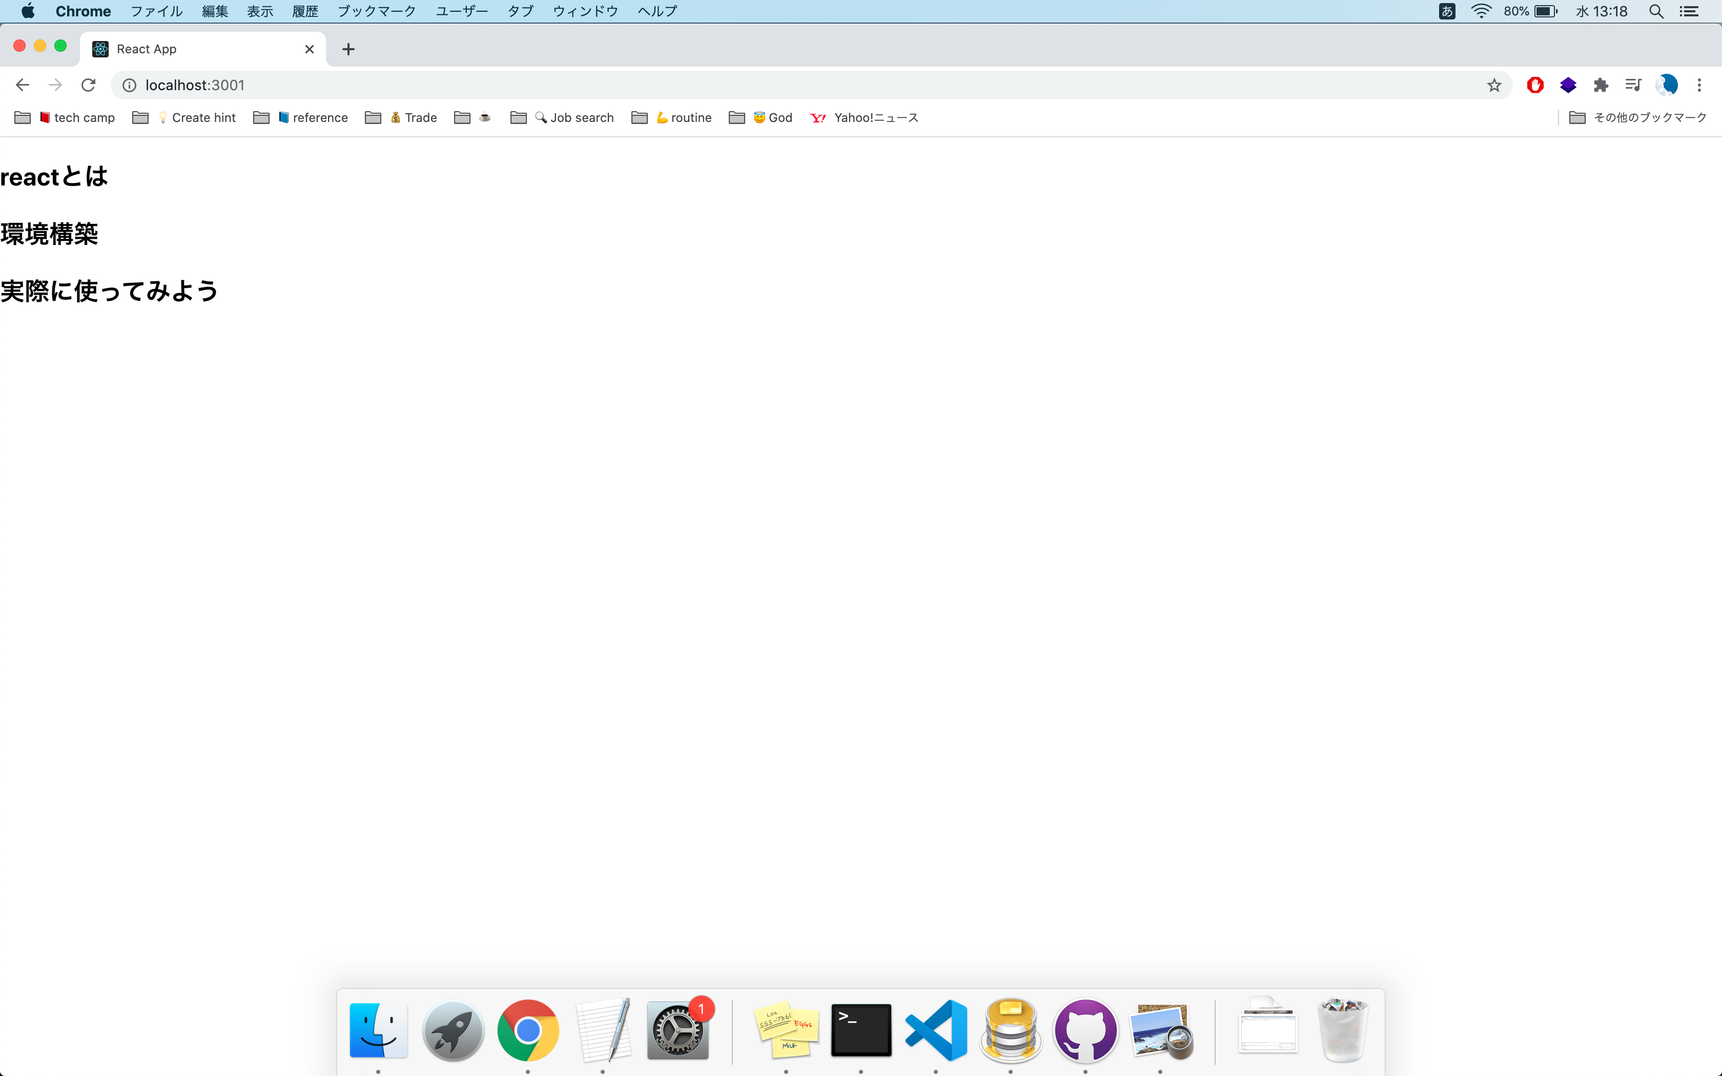The image size is (1722, 1076).
Task: Open the Chrome extensions puzzle menu
Action: [x=1602, y=85]
